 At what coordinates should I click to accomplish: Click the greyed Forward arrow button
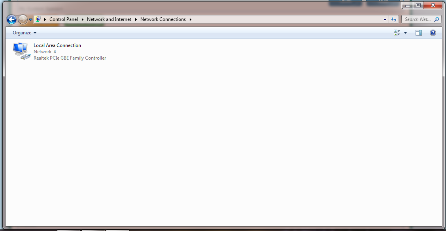23,20
